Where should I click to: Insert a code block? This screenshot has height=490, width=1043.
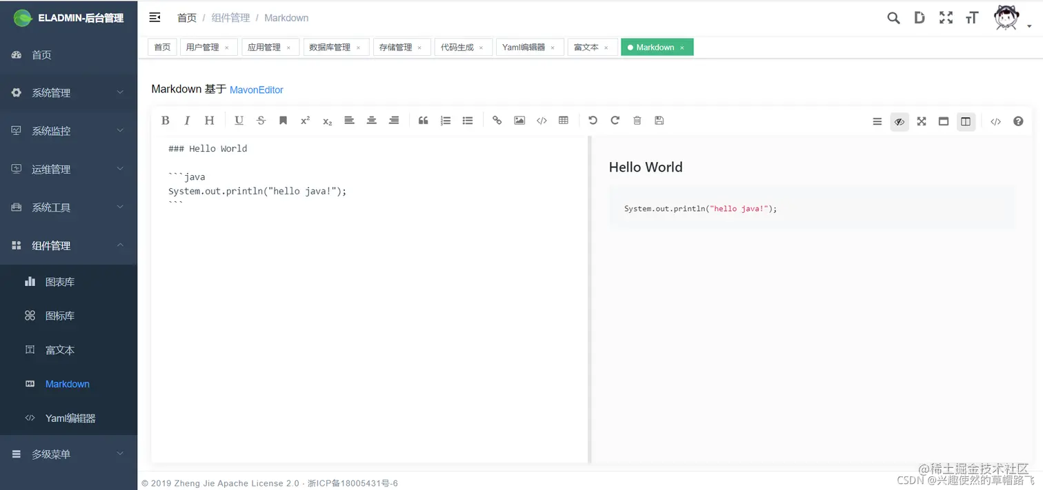pyautogui.click(x=542, y=121)
